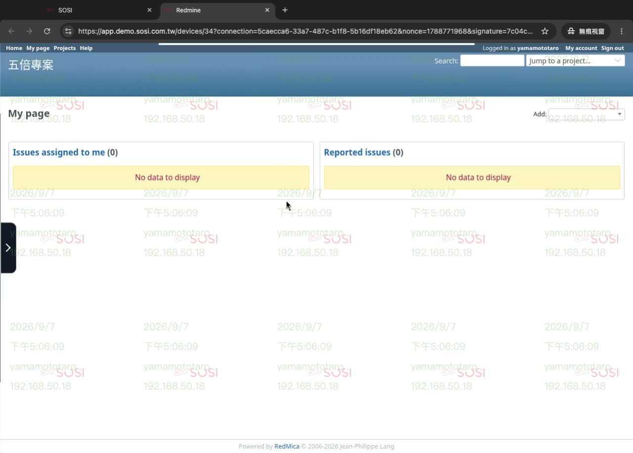Viewport: 633px width, 453px height.
Task: Open the incognito 無痕視窗 indicator
Action: [586, 31]
